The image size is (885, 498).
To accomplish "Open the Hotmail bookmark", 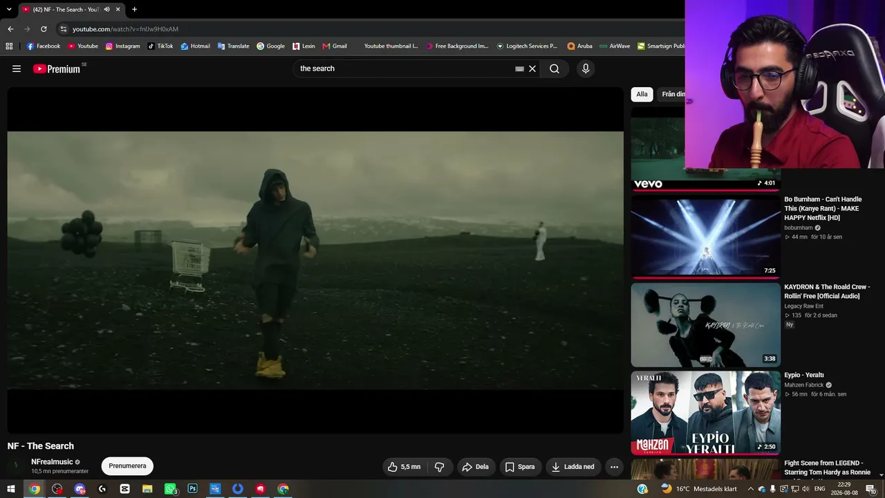I will pos(196,46).
